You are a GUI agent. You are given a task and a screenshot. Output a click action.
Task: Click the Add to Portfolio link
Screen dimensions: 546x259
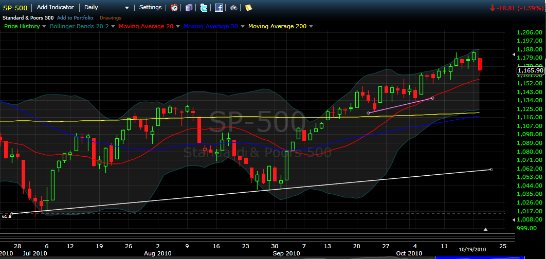[75, 18]
